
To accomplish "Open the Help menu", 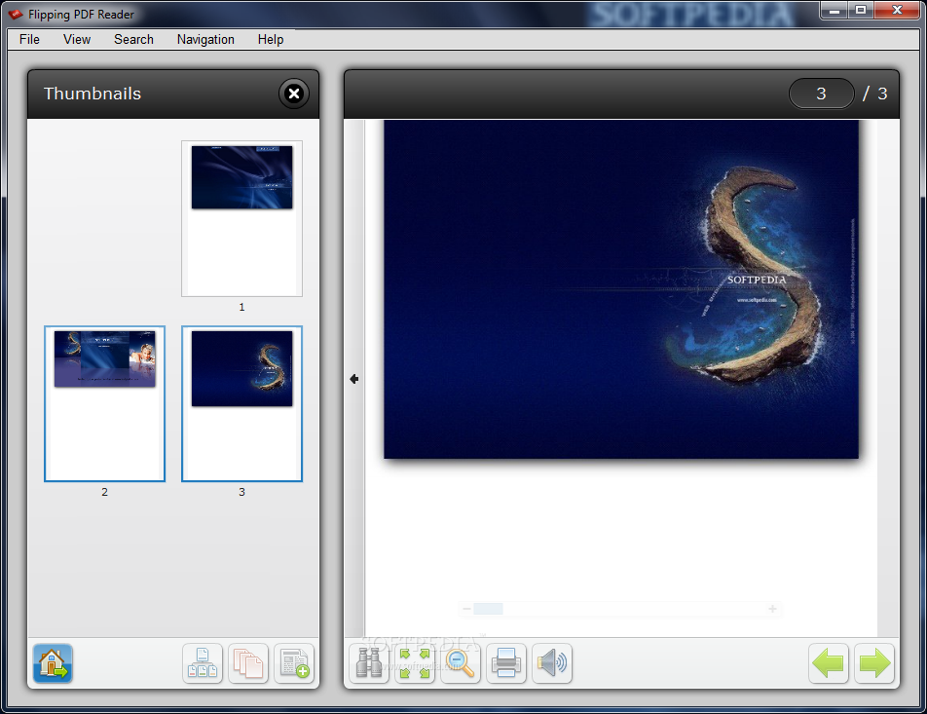I will [271, 39].
